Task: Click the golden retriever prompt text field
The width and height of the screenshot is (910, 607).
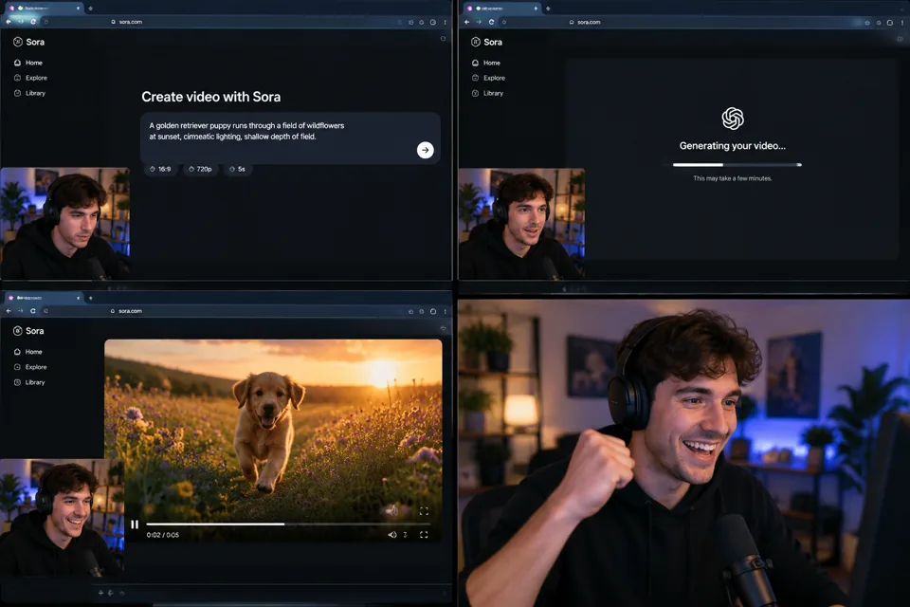Action: (x=290, y=138)
